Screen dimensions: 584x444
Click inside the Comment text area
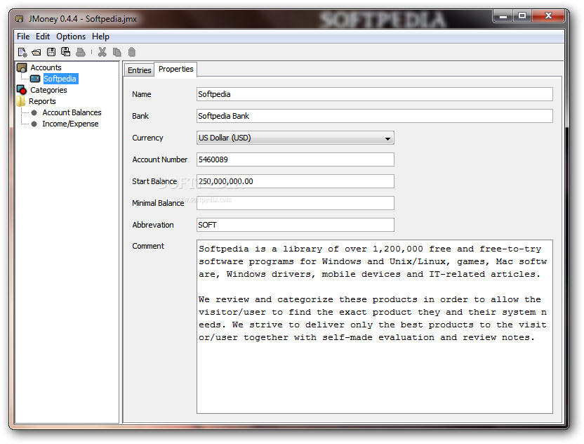375,327
